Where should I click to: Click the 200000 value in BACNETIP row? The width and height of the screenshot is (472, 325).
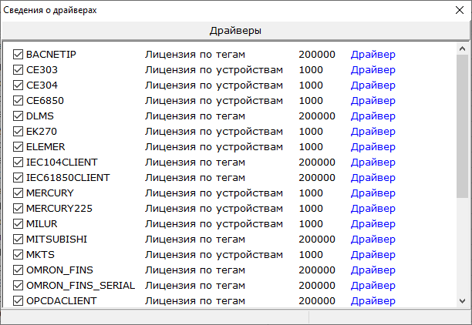point(317,55)
